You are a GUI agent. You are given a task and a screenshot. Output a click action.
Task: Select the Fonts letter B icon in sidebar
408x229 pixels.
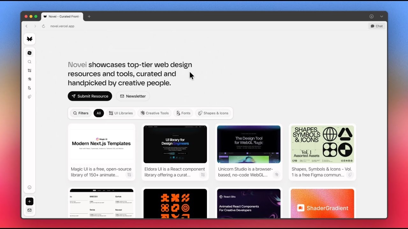click(x=30, y=88)
